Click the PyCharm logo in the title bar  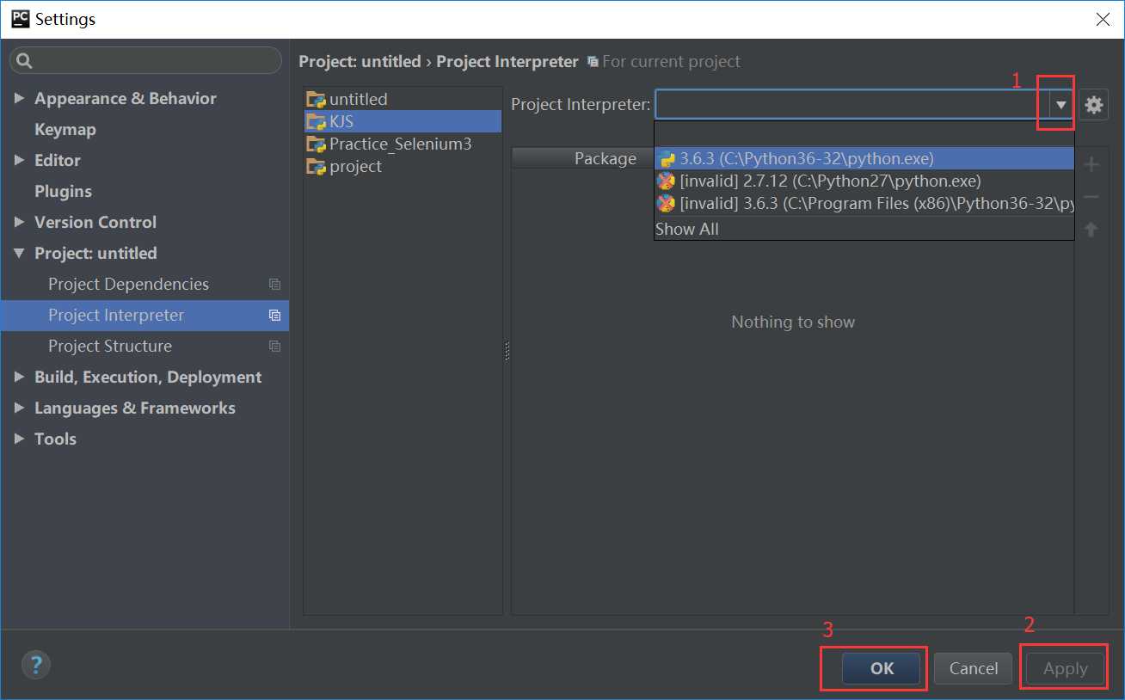[19, 18]
